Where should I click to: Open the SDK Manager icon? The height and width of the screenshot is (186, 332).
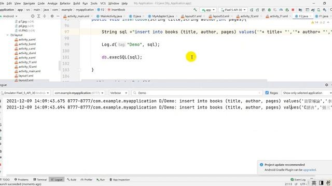coord(325,10)
